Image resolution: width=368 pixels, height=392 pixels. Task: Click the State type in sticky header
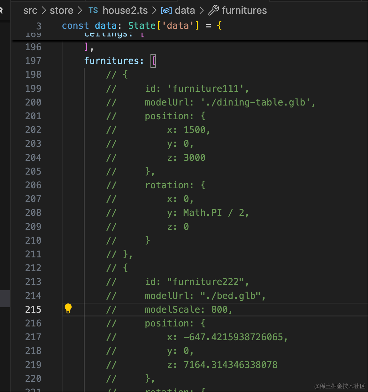click(x=142, y=26)
